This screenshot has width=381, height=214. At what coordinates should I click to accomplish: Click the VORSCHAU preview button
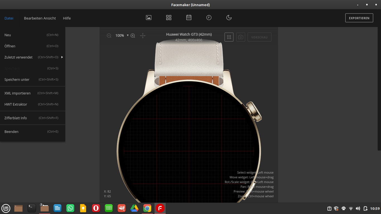[x=259, y=37]
